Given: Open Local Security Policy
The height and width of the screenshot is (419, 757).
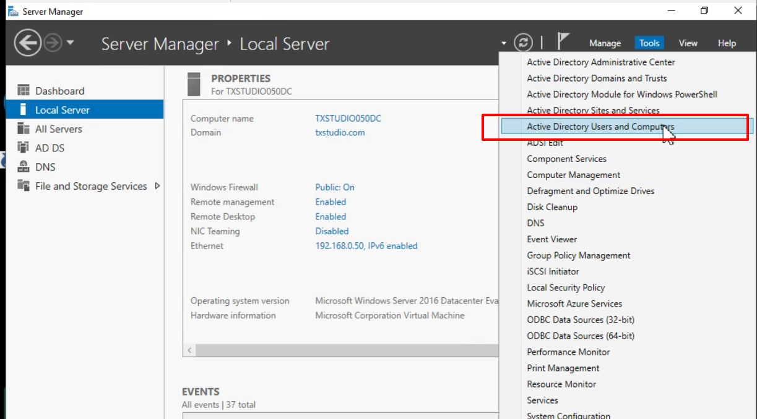Looking at the screenshot, I should 566,287.
